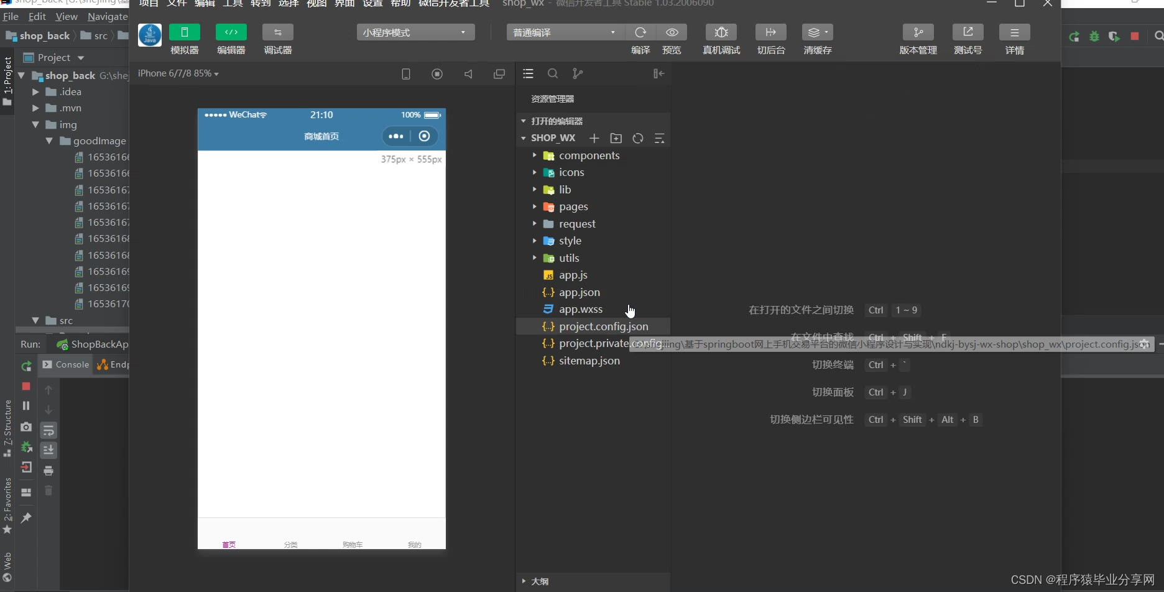Mute the simulator sound

(468, 74)
